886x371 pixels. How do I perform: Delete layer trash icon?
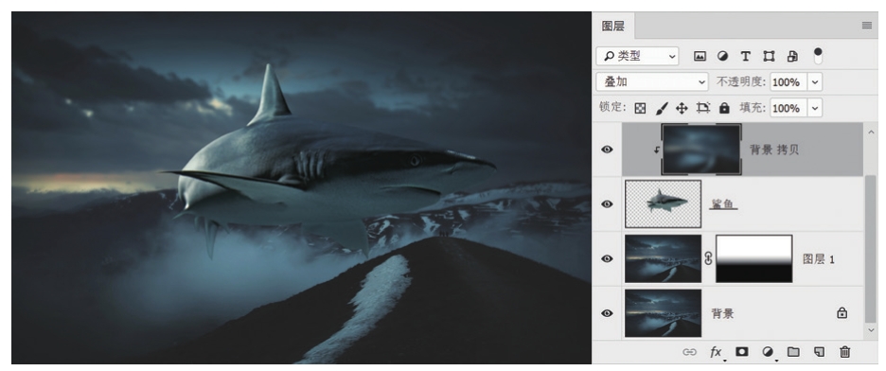tap(844, 352)
